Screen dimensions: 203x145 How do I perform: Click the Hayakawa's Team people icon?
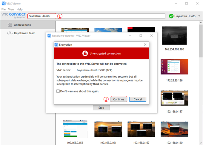coord(9,33)
